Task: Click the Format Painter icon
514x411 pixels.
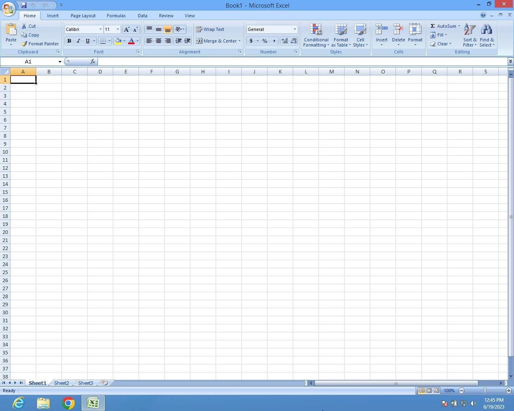Action: (24, 44)
